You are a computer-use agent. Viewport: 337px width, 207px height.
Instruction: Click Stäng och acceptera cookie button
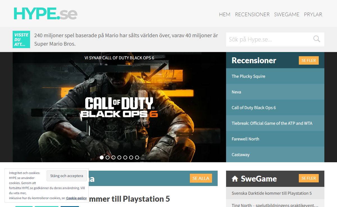67,176
